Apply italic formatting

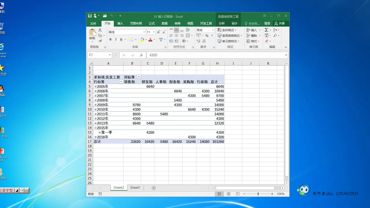click(x=116, y=40)
